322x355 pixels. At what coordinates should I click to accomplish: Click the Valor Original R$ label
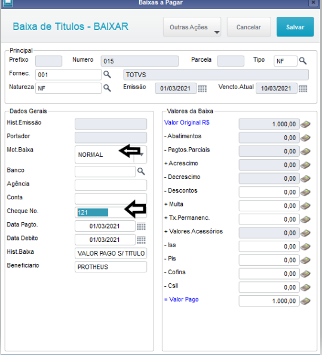tap(186, 123)
